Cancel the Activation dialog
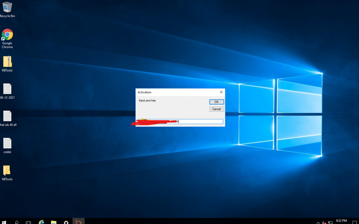 tap(216, 109)
